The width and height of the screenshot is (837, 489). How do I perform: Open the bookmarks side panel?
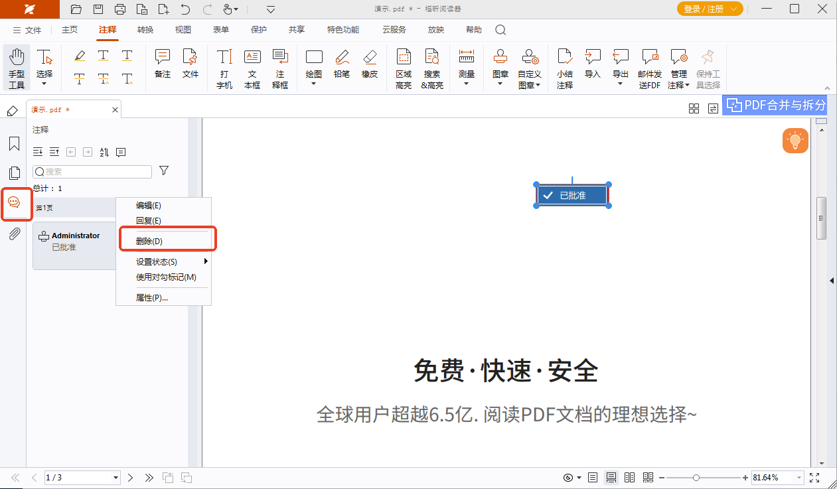coord(14,144)
